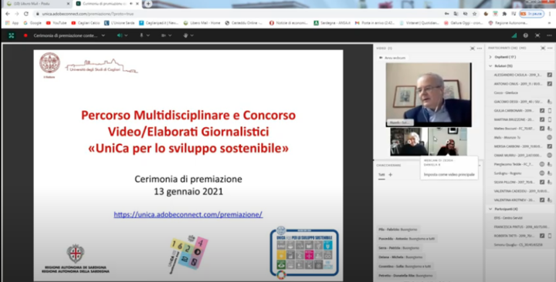This screenshot has height=282, width=556.
Task: Open the help question mark icon
Action: [x=526, y=35]
